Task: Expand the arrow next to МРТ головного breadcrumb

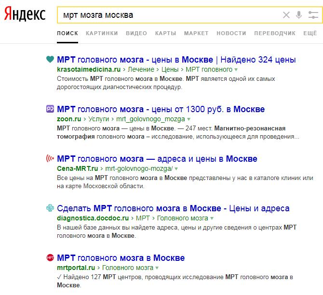Action: (x=236, y=70)
